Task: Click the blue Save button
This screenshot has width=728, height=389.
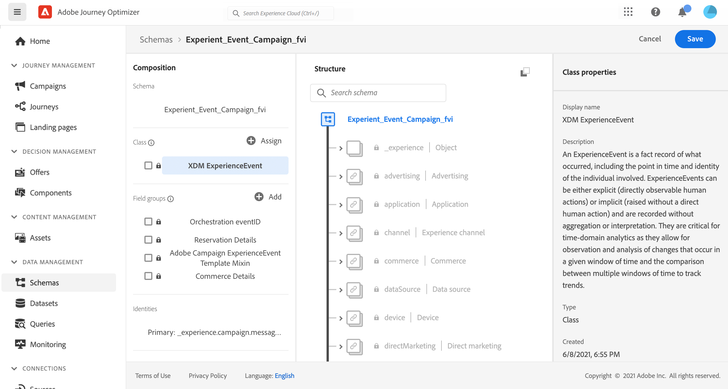Action: tap(695, 39)
